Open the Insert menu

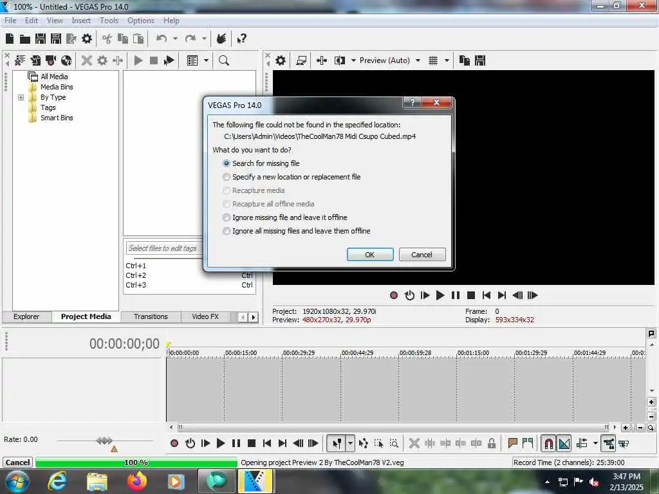[80, 21]
